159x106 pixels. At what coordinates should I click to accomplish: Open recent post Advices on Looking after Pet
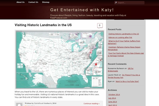[120, 37]
